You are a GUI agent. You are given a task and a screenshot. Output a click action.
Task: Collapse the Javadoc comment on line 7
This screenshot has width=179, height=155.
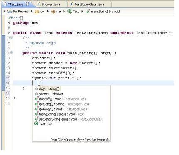(12, 37)
